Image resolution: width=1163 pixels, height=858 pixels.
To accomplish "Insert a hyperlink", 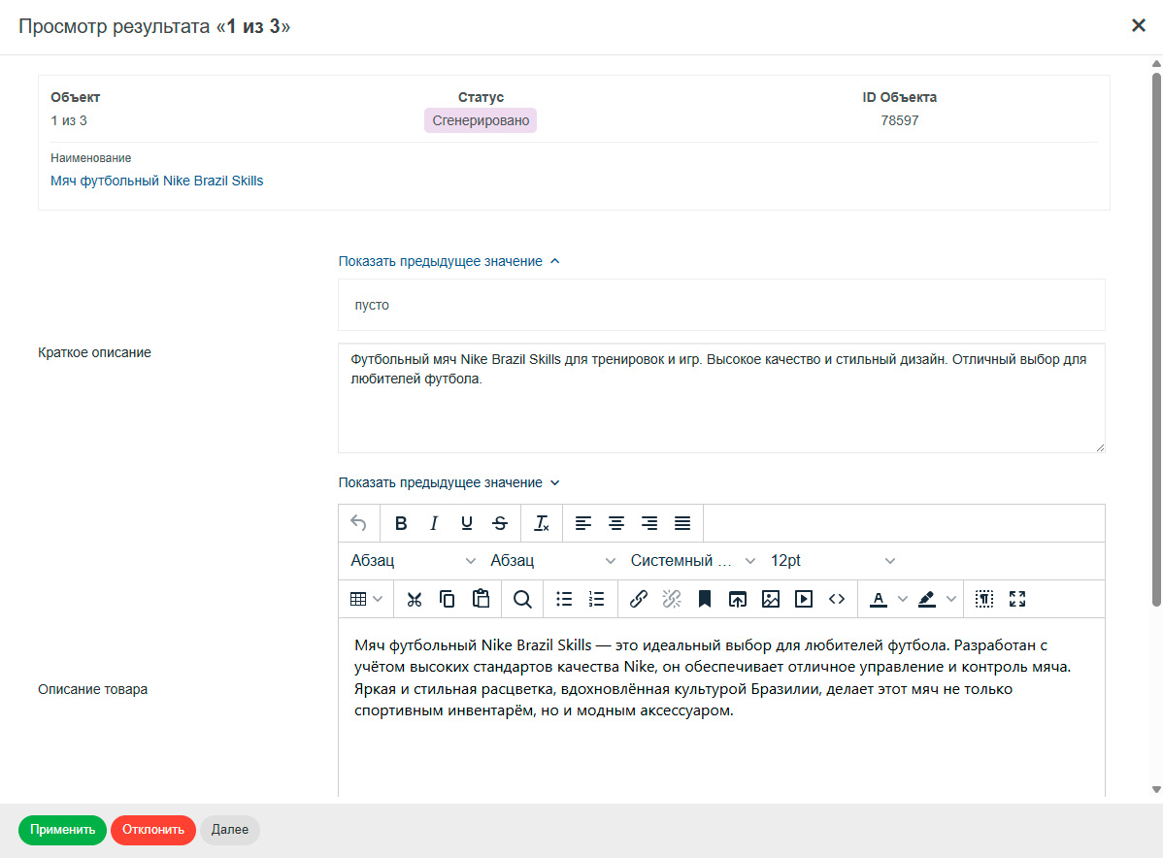I will coord(639,599).
